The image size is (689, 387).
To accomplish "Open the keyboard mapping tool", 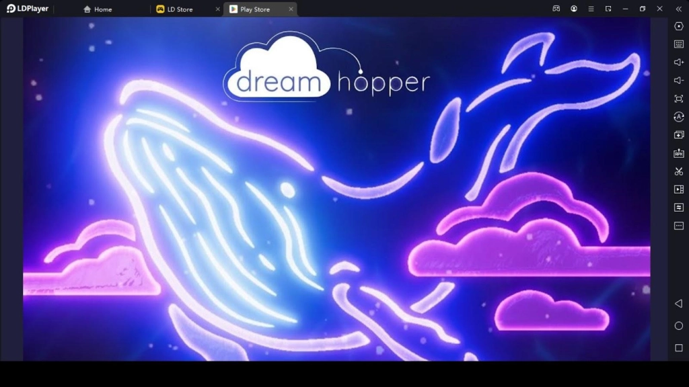I will coord(678,44).
